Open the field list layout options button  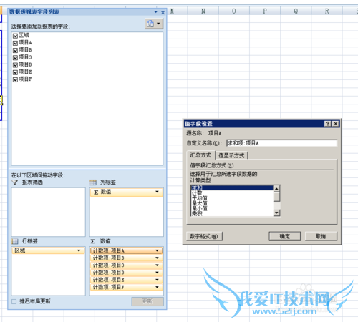154,24
